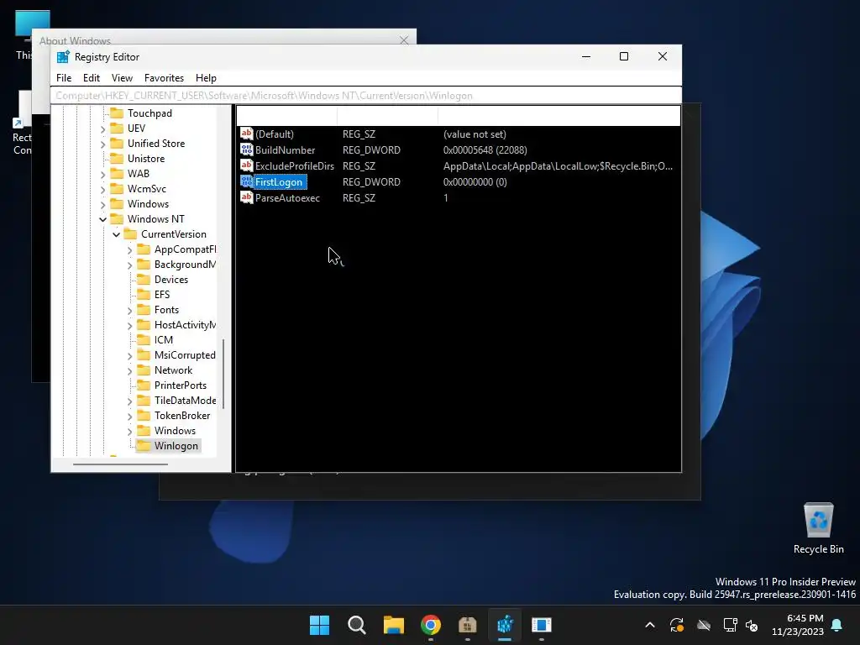860x645 pixels.
Task: Click the OneDrive tray icon
Action: [704, 625]
